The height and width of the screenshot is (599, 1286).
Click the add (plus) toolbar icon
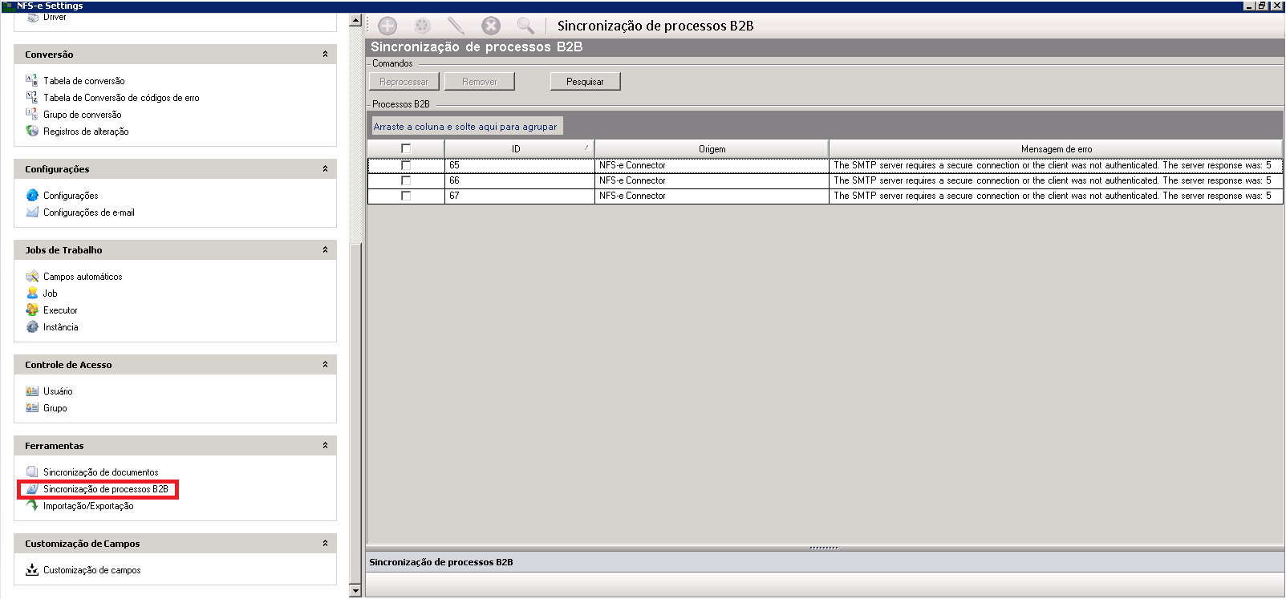click(387, 26)
